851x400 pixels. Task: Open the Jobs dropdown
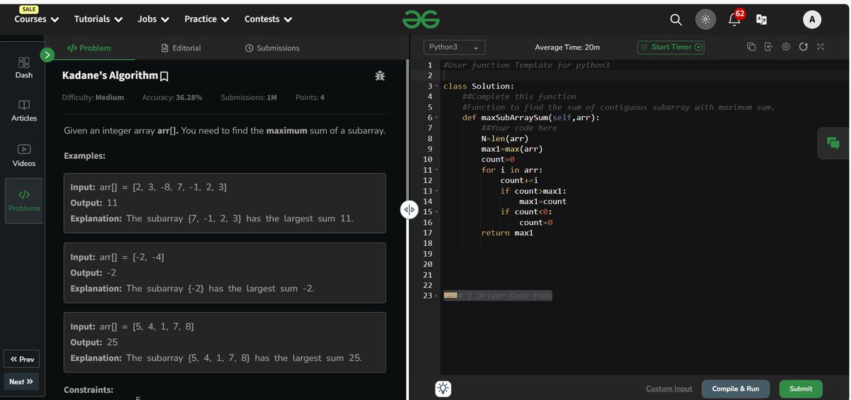coord(153,19)
